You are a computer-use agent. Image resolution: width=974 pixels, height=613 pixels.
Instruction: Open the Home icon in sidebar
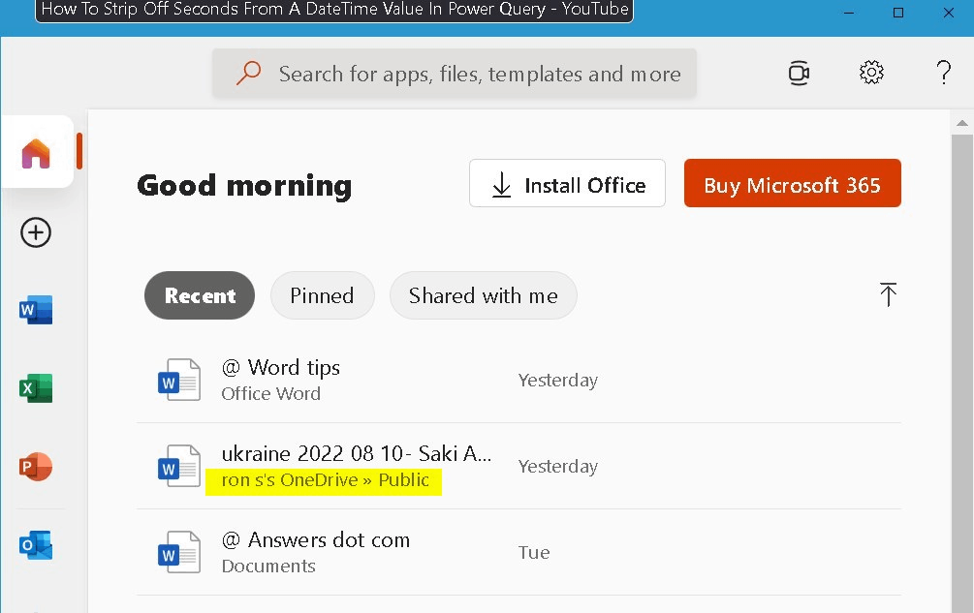point(36,153)
